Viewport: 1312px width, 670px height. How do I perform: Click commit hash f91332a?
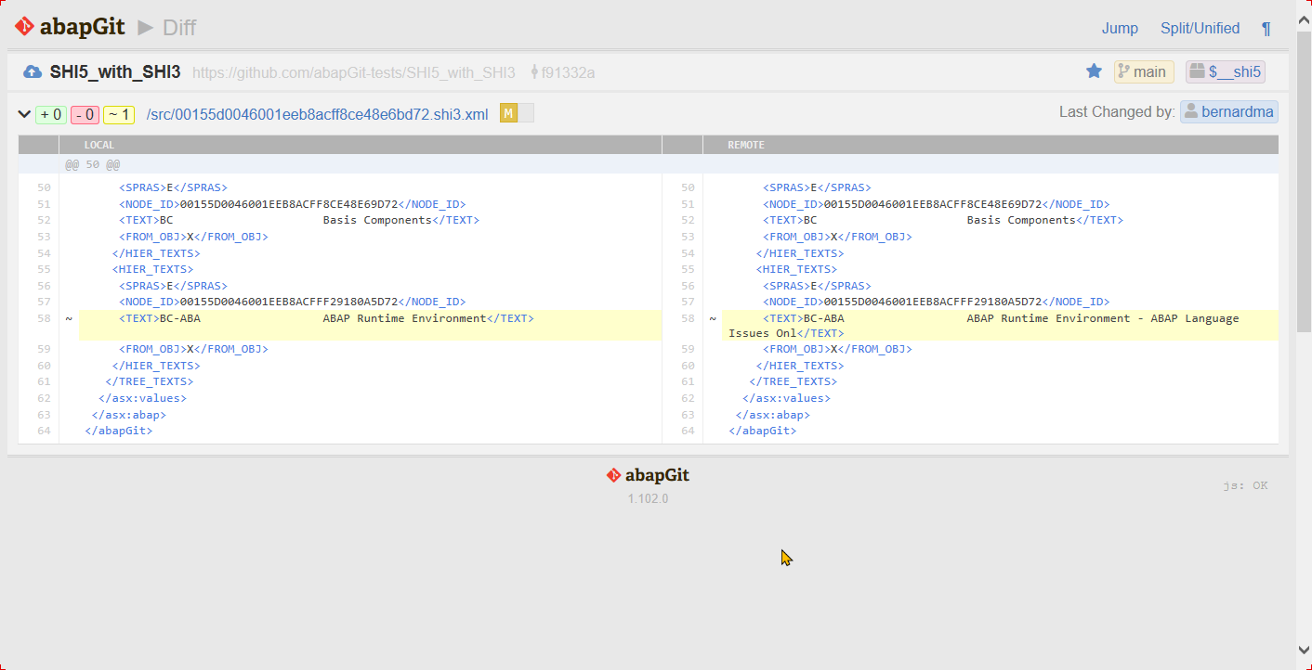pos(568,72)
